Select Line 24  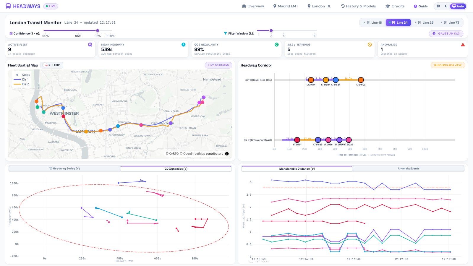(x=398, y=22)
